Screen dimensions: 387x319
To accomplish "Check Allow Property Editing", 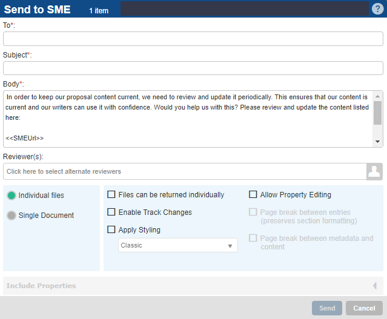I will tap(253, 194).
